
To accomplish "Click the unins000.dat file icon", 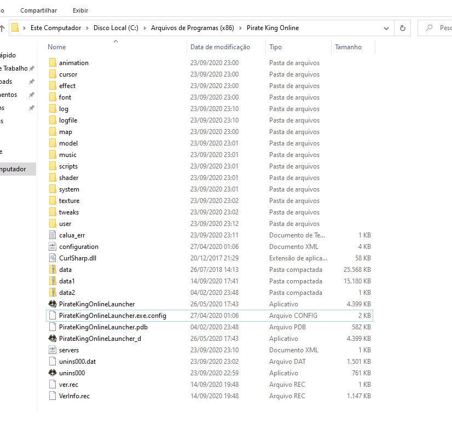I will pos(53,362).
